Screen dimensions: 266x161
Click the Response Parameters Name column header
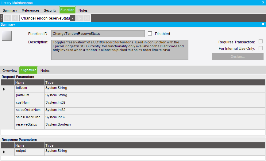click(29, 145)
